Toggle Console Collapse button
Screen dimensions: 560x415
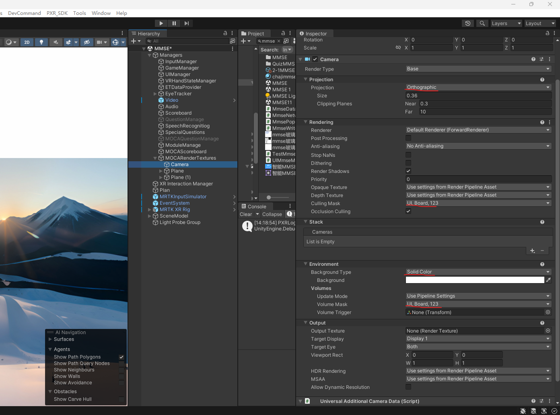(272, 214)
